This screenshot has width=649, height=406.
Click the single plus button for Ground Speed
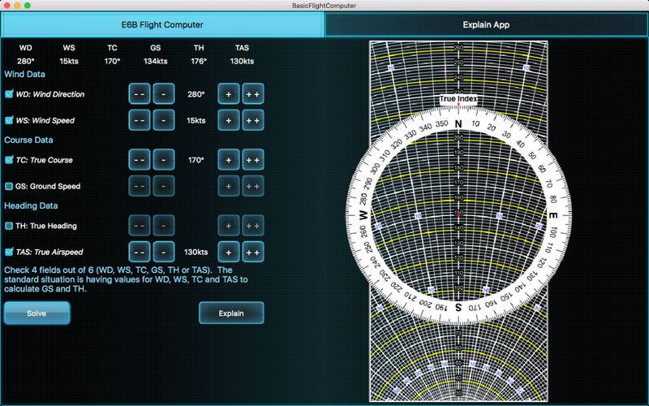[229, 186]
